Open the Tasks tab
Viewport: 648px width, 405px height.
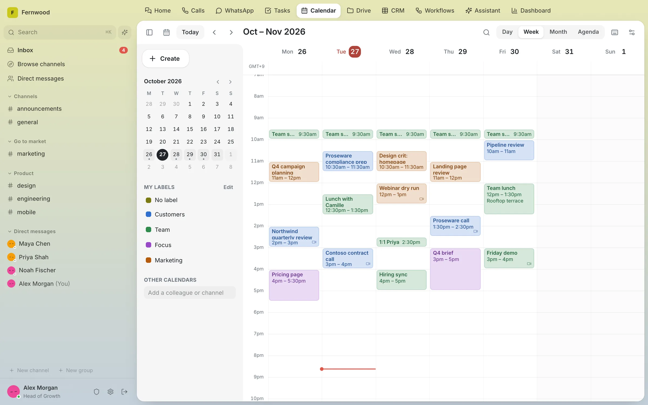[277, 11]
